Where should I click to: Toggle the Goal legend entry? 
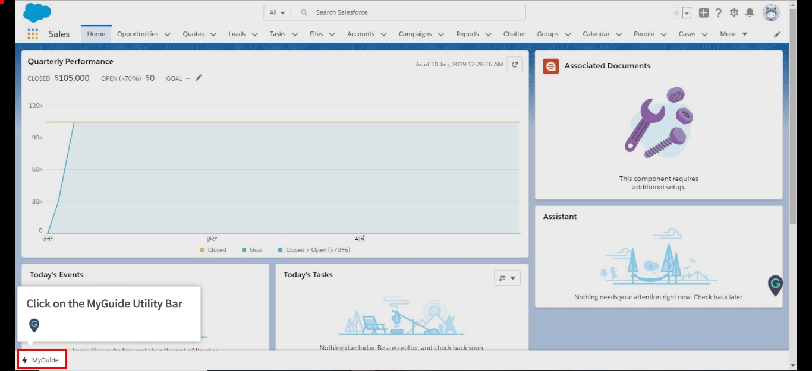[252, 250]
